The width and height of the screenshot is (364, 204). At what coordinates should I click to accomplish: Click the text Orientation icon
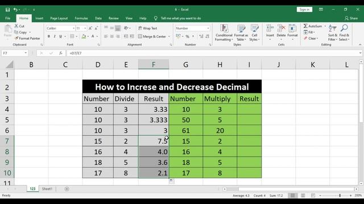(x=126, y=28)
